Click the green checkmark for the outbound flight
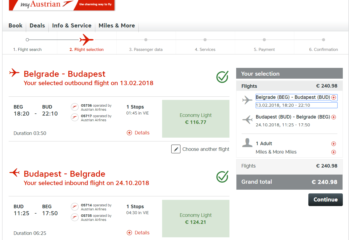The height and width of the screenshot is (240, 349). click(222, 77)
